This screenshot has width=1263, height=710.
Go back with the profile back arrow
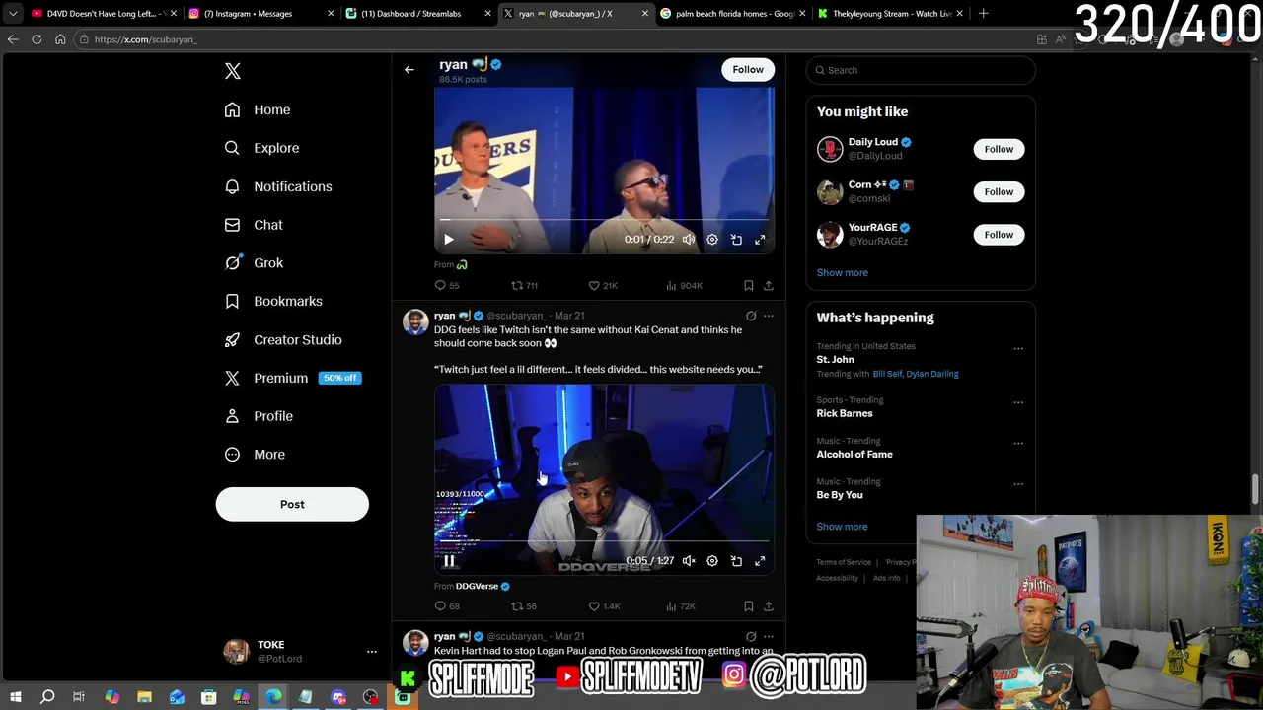pos(409,69)
